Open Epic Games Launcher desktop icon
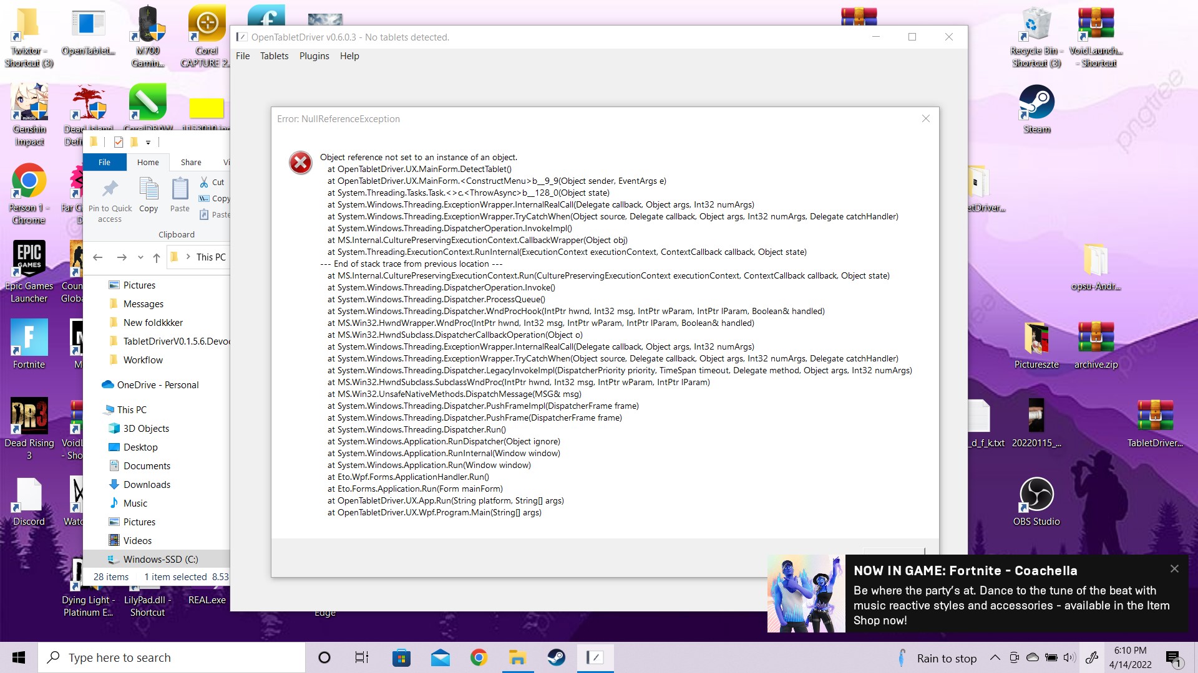 [29, 272]
